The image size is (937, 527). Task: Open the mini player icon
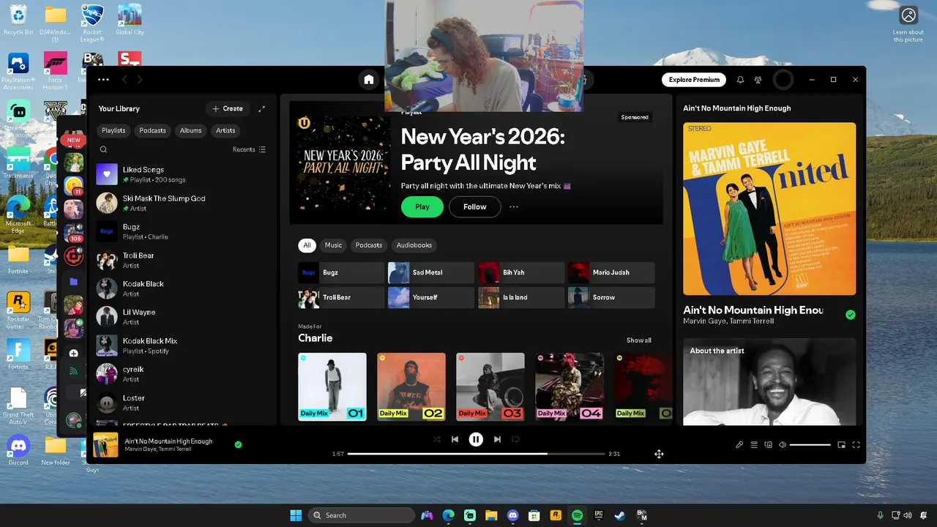click(842, 444)
